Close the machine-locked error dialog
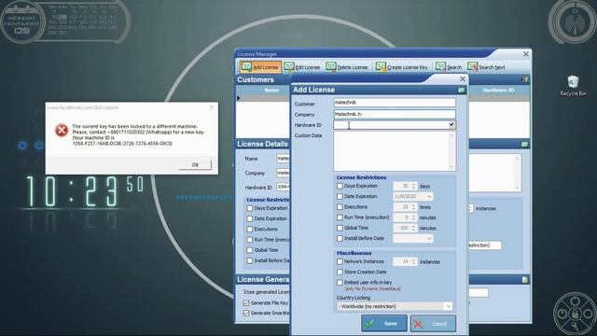 212,108
